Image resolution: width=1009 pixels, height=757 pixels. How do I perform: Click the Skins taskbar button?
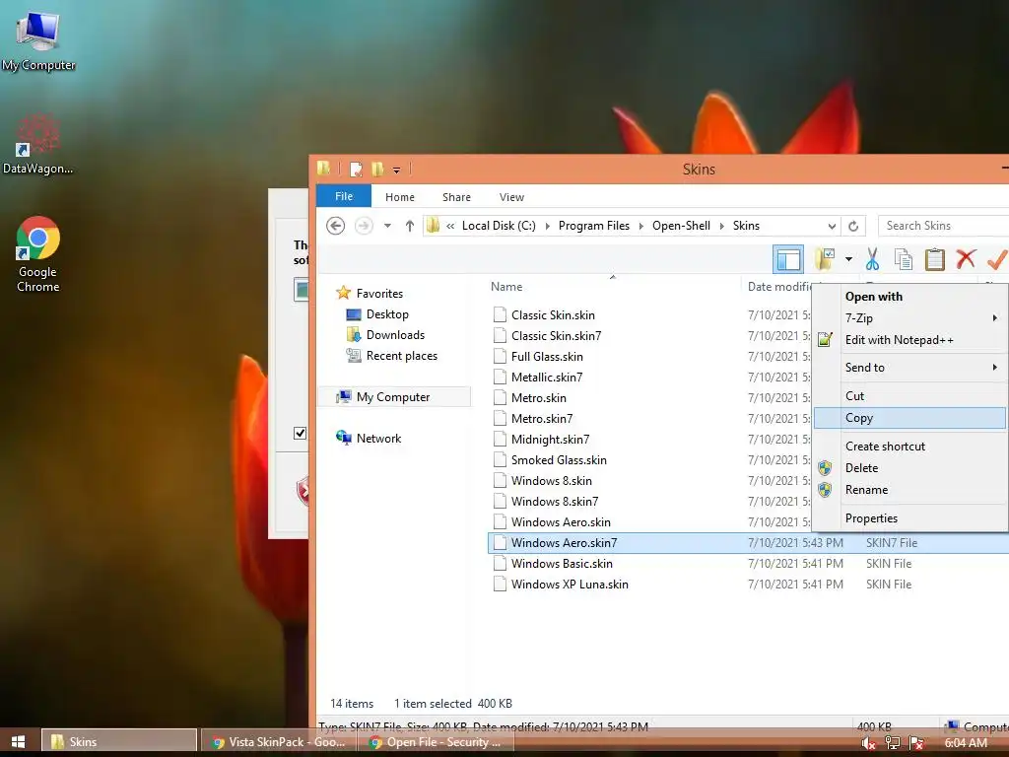[119, 741]
